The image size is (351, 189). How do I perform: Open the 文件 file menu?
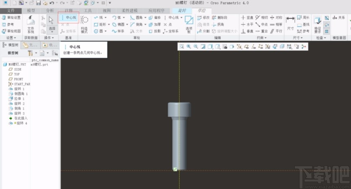(x=11, y=10)
